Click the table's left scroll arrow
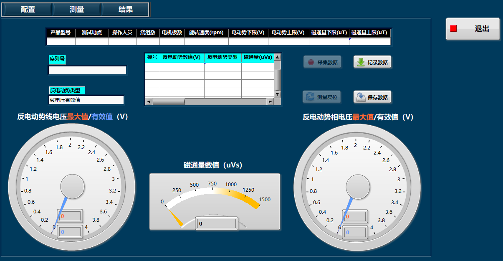 (149, 101)
